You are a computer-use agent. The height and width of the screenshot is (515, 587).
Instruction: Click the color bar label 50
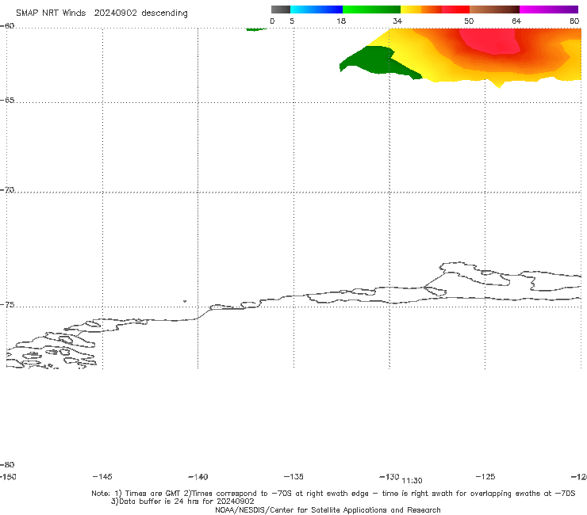click(x=469, y=21)
